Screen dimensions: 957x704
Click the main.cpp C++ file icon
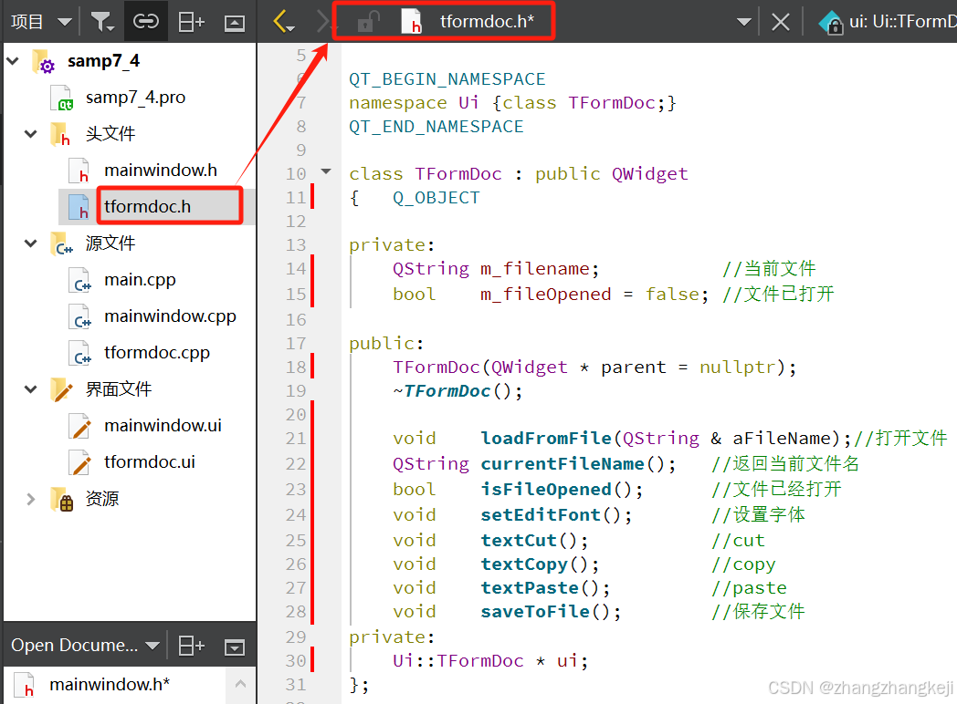pos(80,280)
